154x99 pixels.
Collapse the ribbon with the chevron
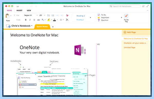pyautogui.click(x=148, y=11)
